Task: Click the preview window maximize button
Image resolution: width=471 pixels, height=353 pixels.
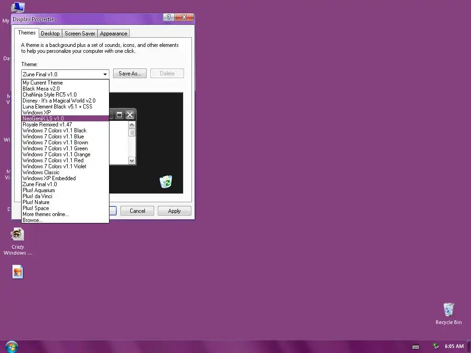Action: click(119, 114)
